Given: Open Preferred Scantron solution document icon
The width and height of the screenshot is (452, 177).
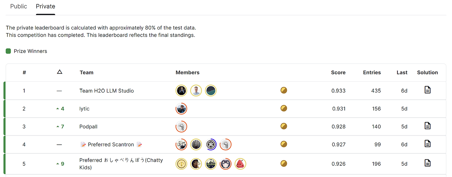Looking at the screenshot, I should [427, 144].
